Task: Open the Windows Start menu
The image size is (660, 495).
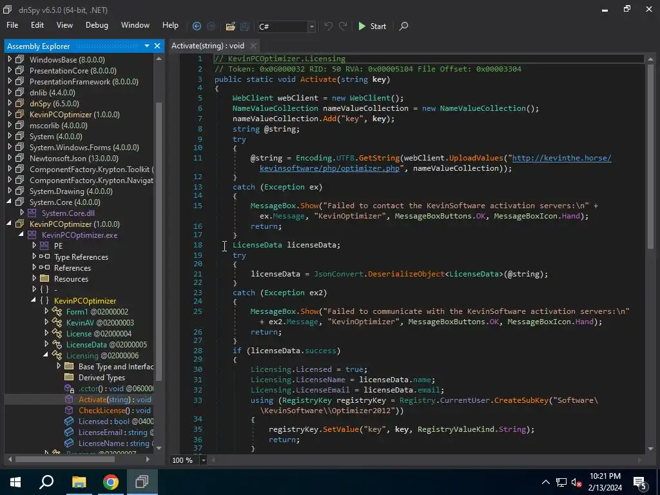Action: [15, 482]
